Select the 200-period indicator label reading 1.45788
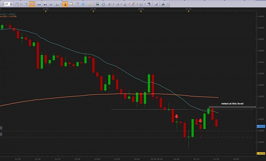The image size is (266, 161). coord(8,17)
